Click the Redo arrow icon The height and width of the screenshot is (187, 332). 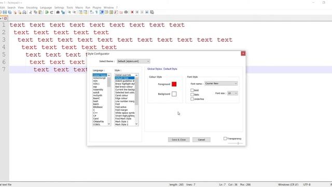[x=52, y=12]
